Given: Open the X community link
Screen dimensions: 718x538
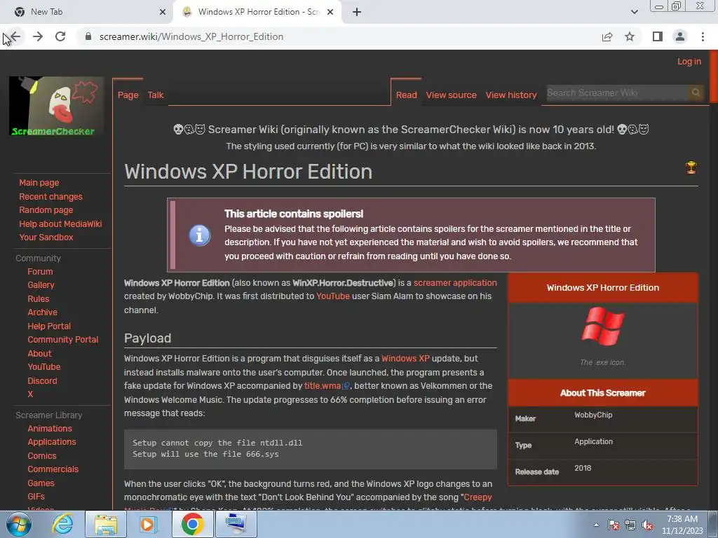Looking at the screenshot, I should (x=30, y=394).
